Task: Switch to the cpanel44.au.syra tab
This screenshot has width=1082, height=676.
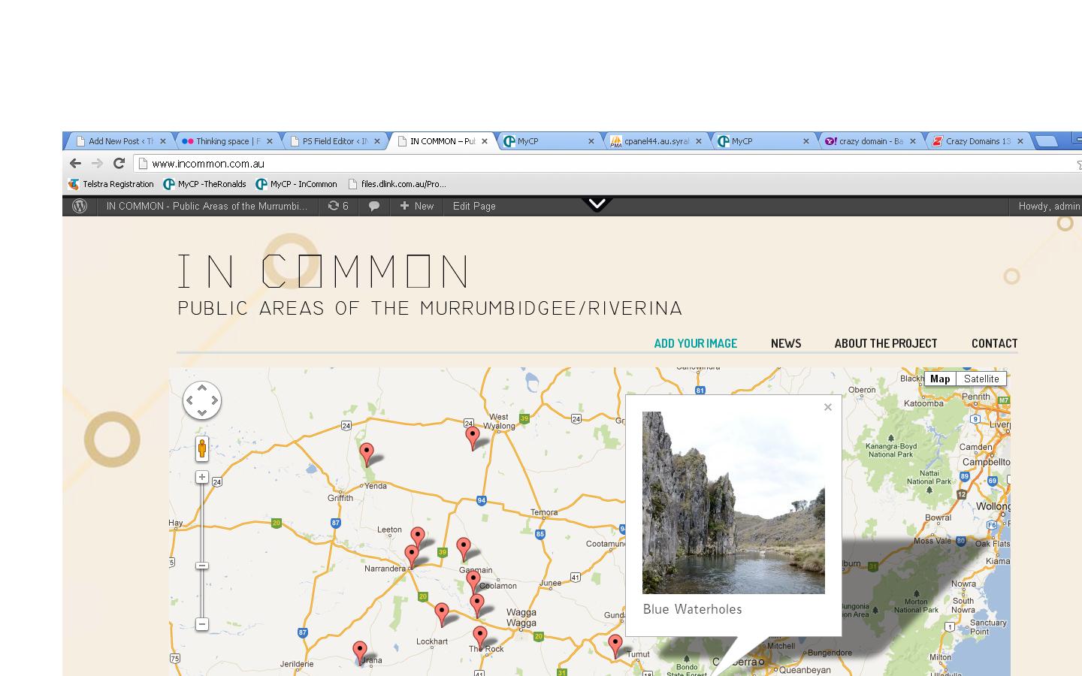Action: (x=656, y=141)
